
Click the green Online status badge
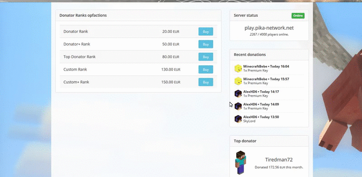[x=298, y=16]
